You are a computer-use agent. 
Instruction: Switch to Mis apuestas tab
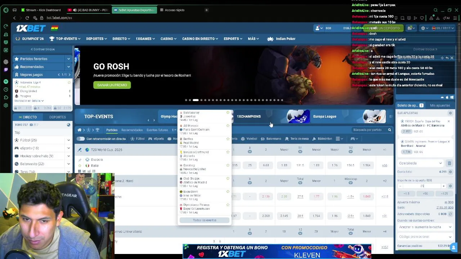(440, 105)
